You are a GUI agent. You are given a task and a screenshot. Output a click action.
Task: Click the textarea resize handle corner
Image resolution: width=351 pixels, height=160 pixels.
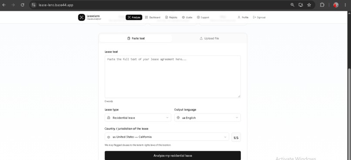239,96
